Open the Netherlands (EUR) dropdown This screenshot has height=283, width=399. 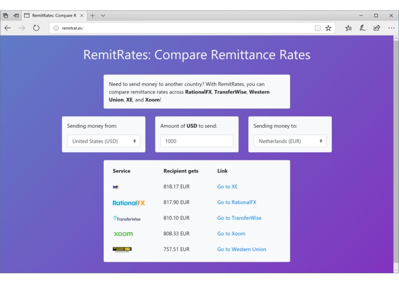pos(290,141)
